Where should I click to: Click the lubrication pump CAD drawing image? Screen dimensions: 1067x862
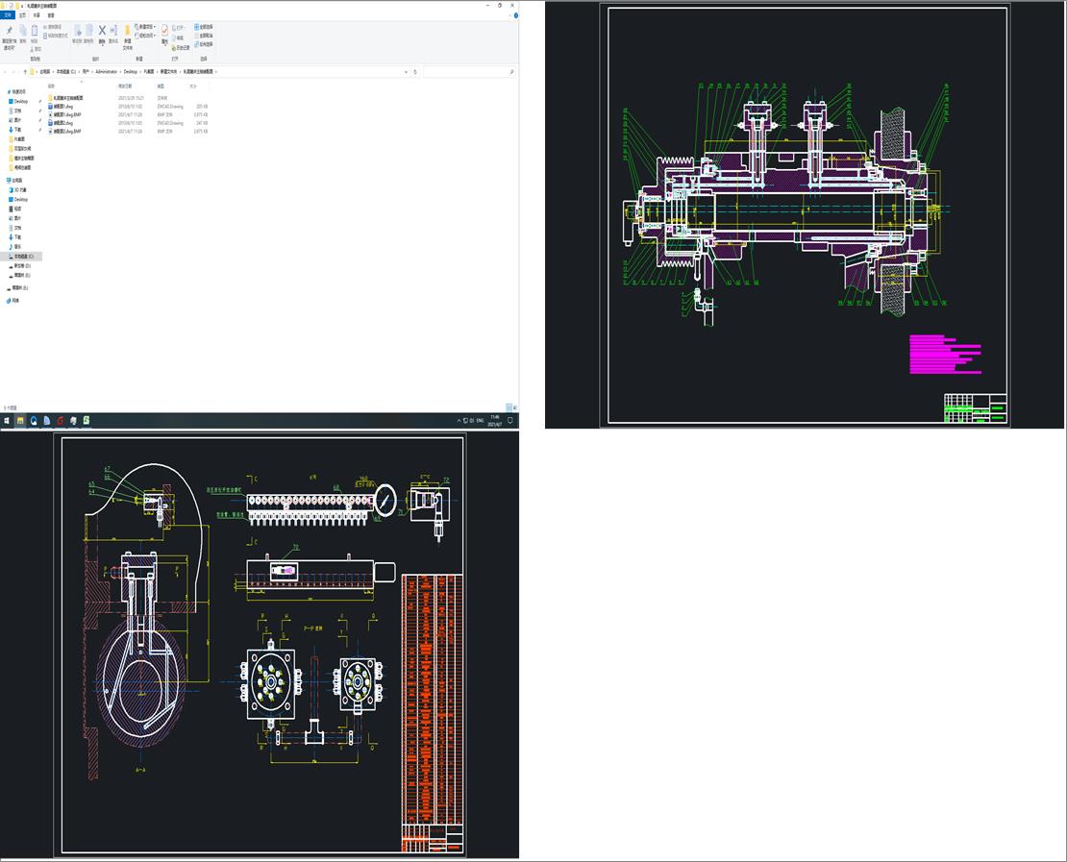260,644
